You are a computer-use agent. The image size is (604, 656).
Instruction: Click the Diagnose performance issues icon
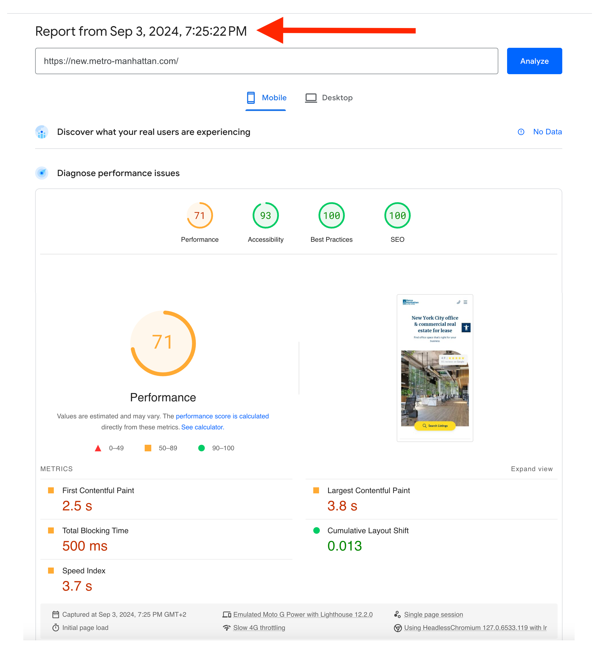click(42, 173)
